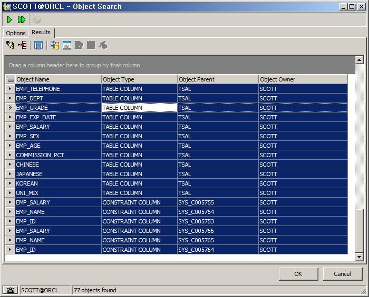
Task: Open the grid column chooser icon
Action: click(x=10, y=79)
